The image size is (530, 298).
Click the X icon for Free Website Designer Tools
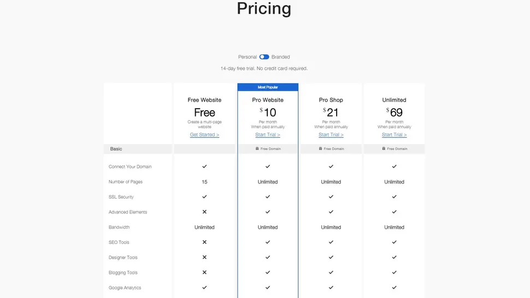click(x=204, y=257)
